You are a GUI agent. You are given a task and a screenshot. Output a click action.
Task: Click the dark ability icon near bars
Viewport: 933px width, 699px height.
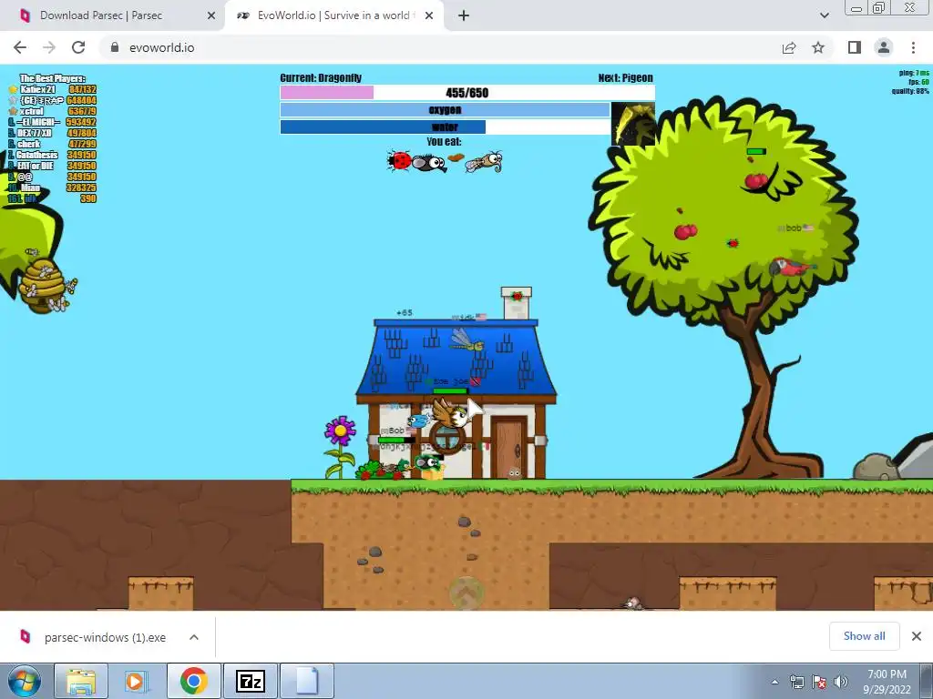pos(633,124)
